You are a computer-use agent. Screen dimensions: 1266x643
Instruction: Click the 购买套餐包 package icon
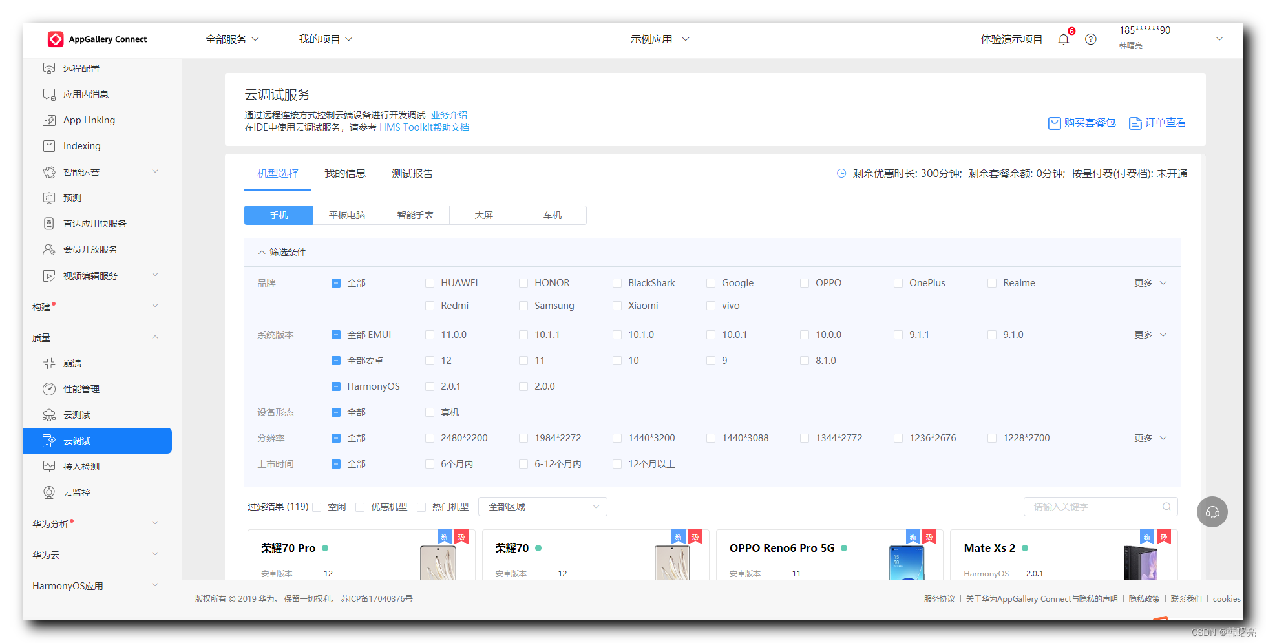point(1054,123)
